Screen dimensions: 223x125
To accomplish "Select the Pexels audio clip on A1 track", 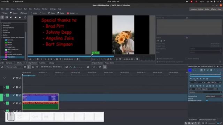I will (x=40, y=106).
